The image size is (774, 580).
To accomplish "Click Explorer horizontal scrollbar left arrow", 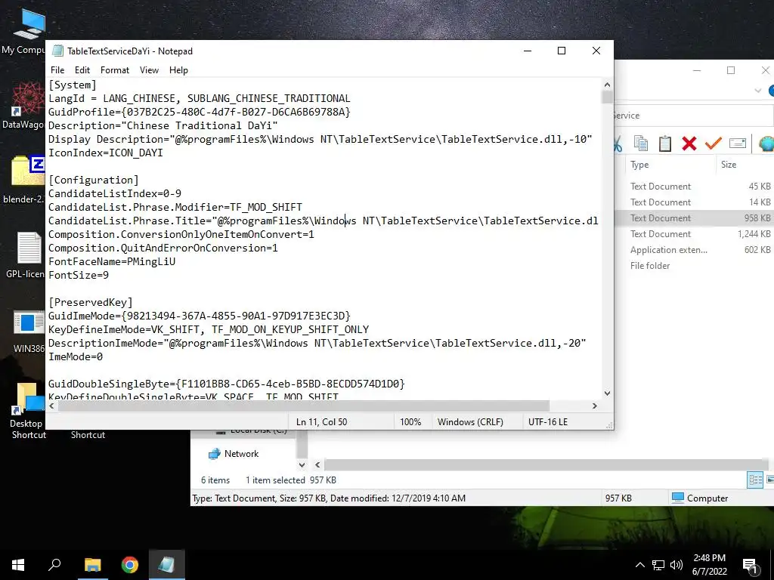I will [317, 464].
